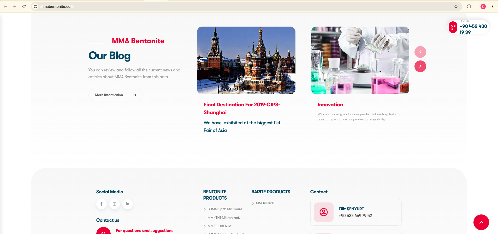Image resolution: width=498 pixels, height=234 pixels.
Task: Click the Pet Fair of Asia excerpt text
Action: [242, 126]
